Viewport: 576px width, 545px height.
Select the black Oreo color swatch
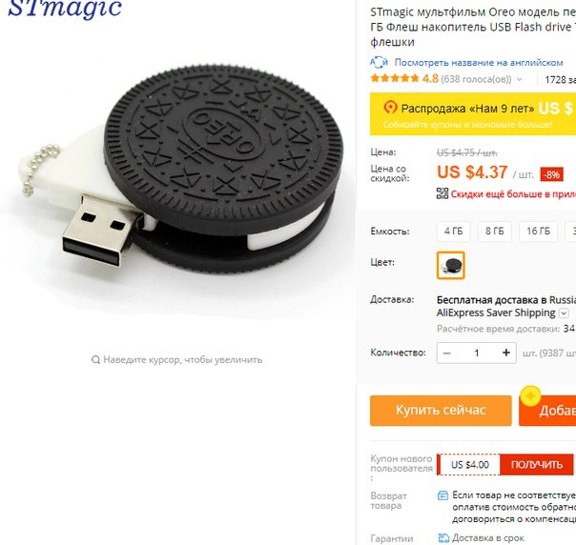[x=451, y=265]
